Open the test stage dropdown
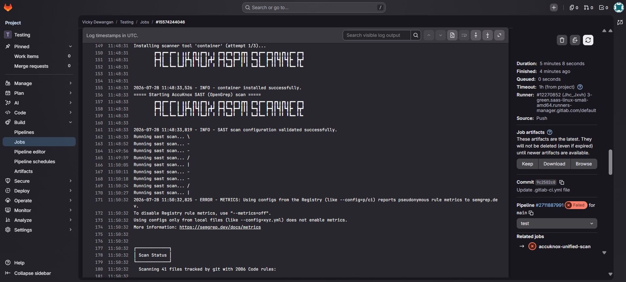The width and height of the screenshot is (626, 282). 557,223
